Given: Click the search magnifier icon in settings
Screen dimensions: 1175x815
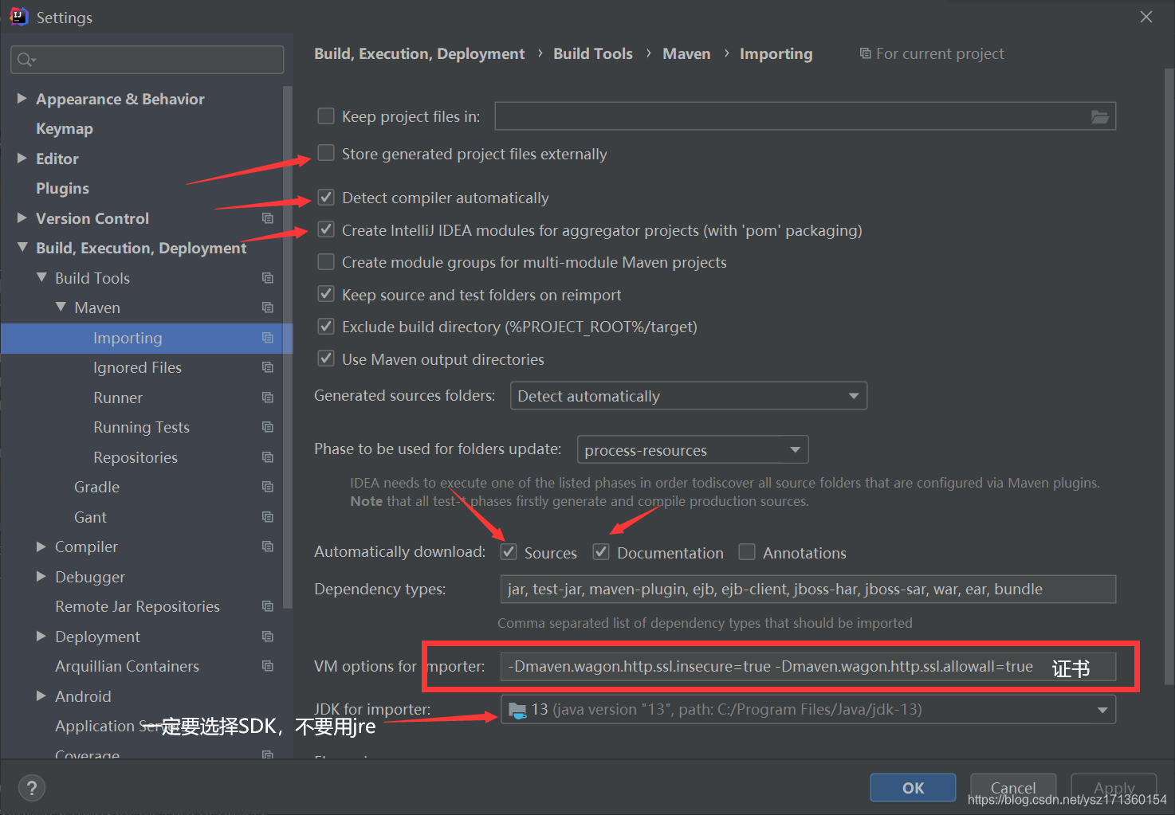Looking at the screenshot, I should (26, 60).
